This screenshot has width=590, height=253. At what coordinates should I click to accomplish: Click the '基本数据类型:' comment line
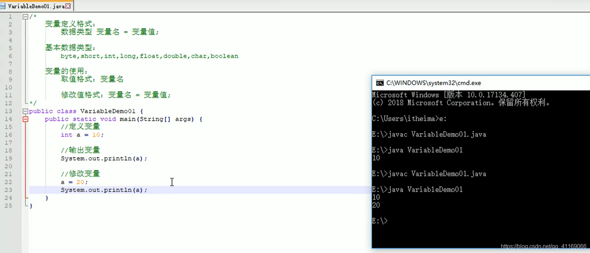pyautogui.click(x=70, y=48)
